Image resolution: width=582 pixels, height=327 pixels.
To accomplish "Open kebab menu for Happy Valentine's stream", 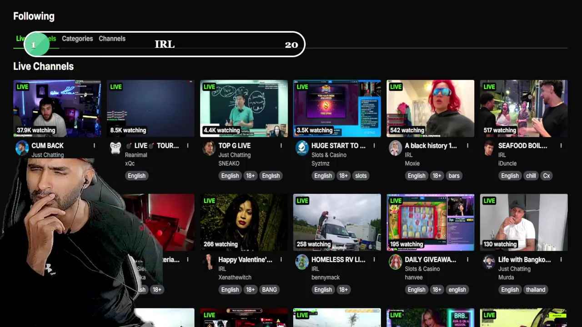I will point(281,260).
